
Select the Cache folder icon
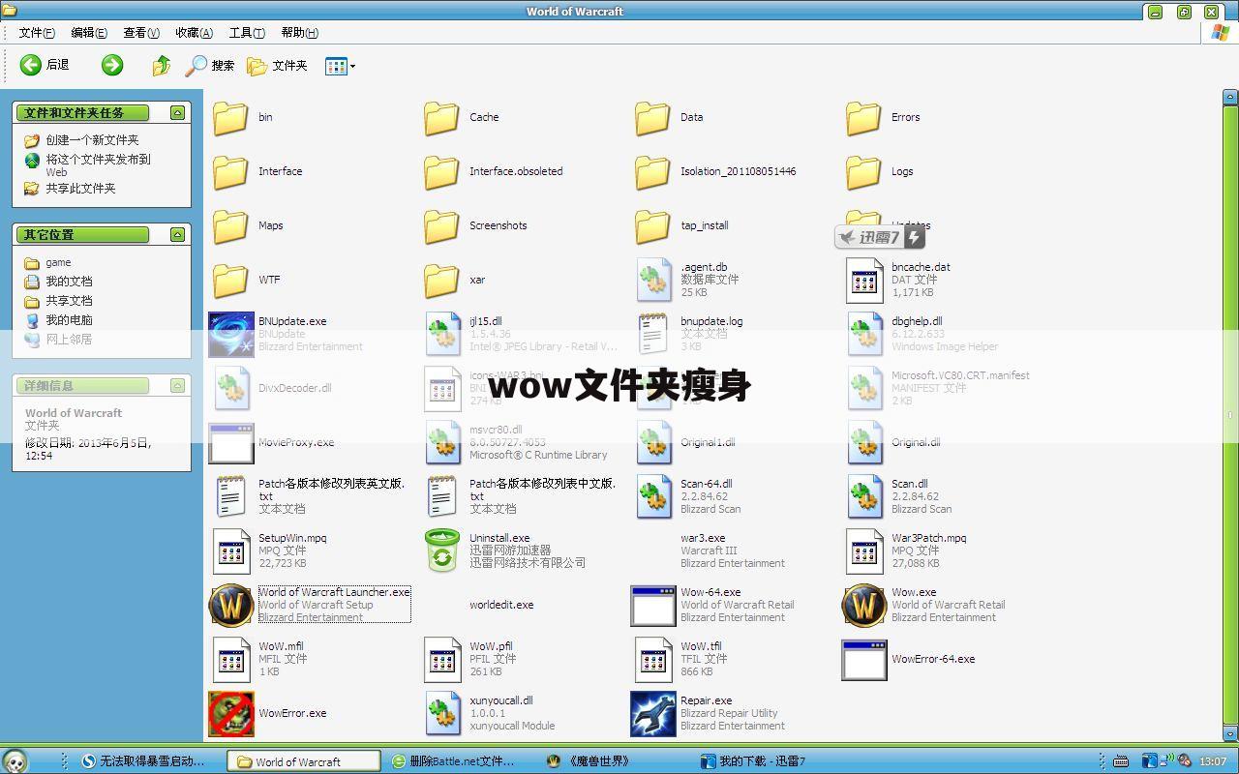pyautogui.click(x=441, y=117)
